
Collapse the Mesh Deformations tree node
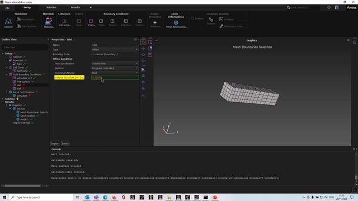pos(7,92)
